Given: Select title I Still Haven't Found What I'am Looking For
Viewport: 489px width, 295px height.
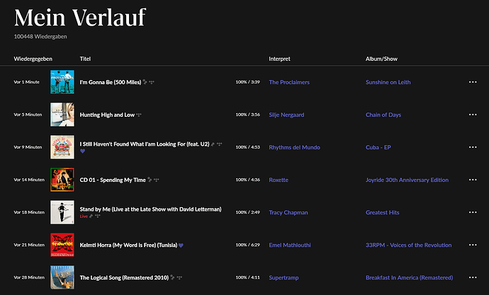Looking at the screenshot, I should [x=145, y=144].
